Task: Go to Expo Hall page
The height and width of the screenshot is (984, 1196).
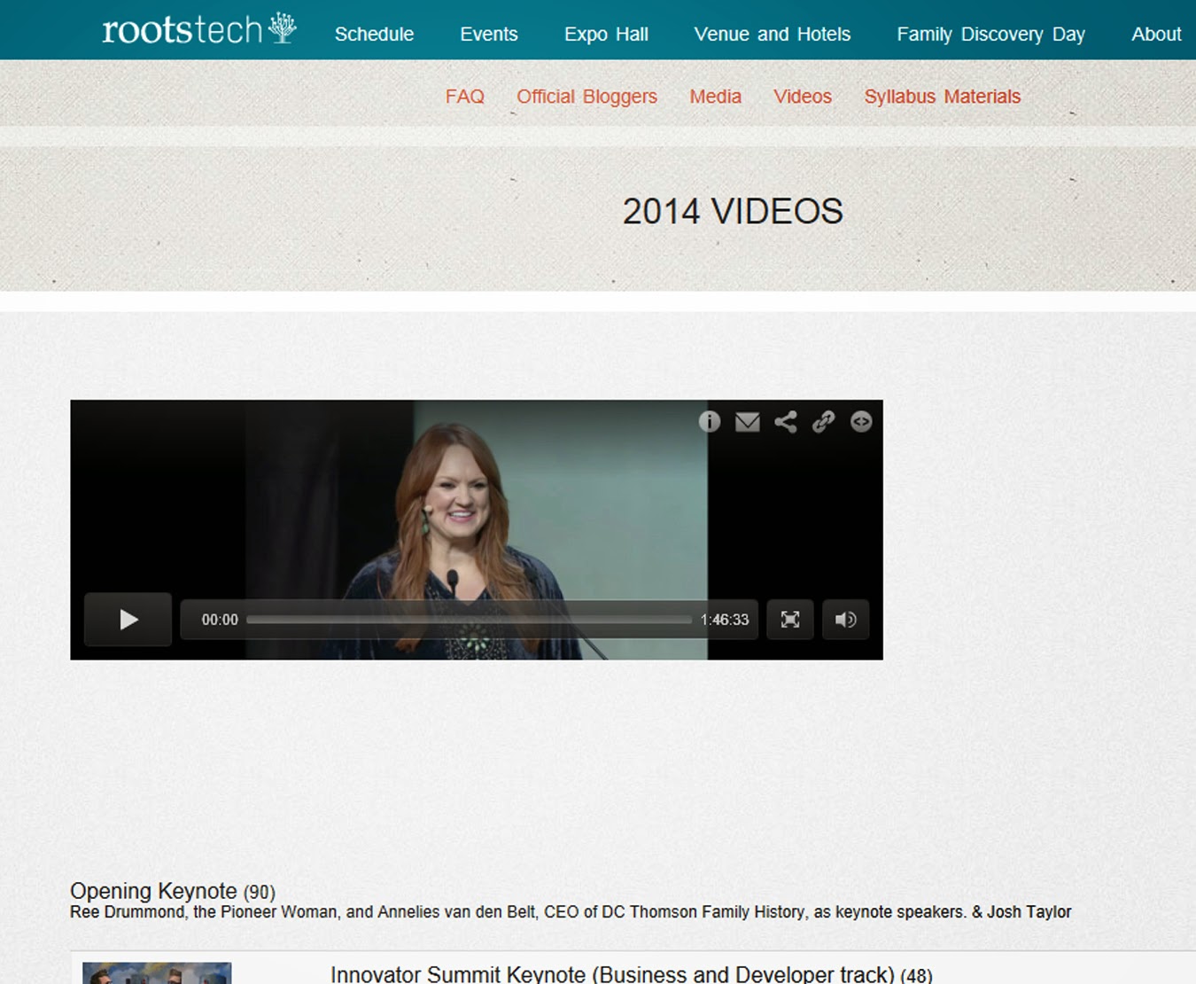Action: pyautogui.click(x=607, y=34)
